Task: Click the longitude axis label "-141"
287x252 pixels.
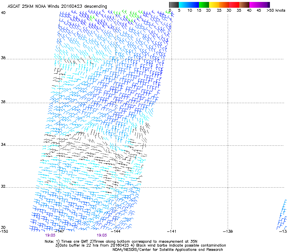Action: [x=172, y=231]
